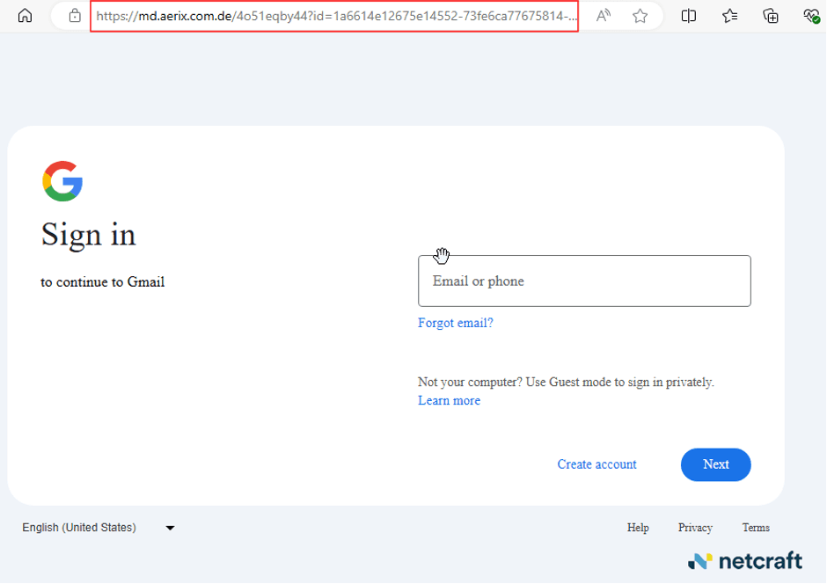The image size is (827, 584).
Task: Open the Learn more link
Action: coord(449,400)
